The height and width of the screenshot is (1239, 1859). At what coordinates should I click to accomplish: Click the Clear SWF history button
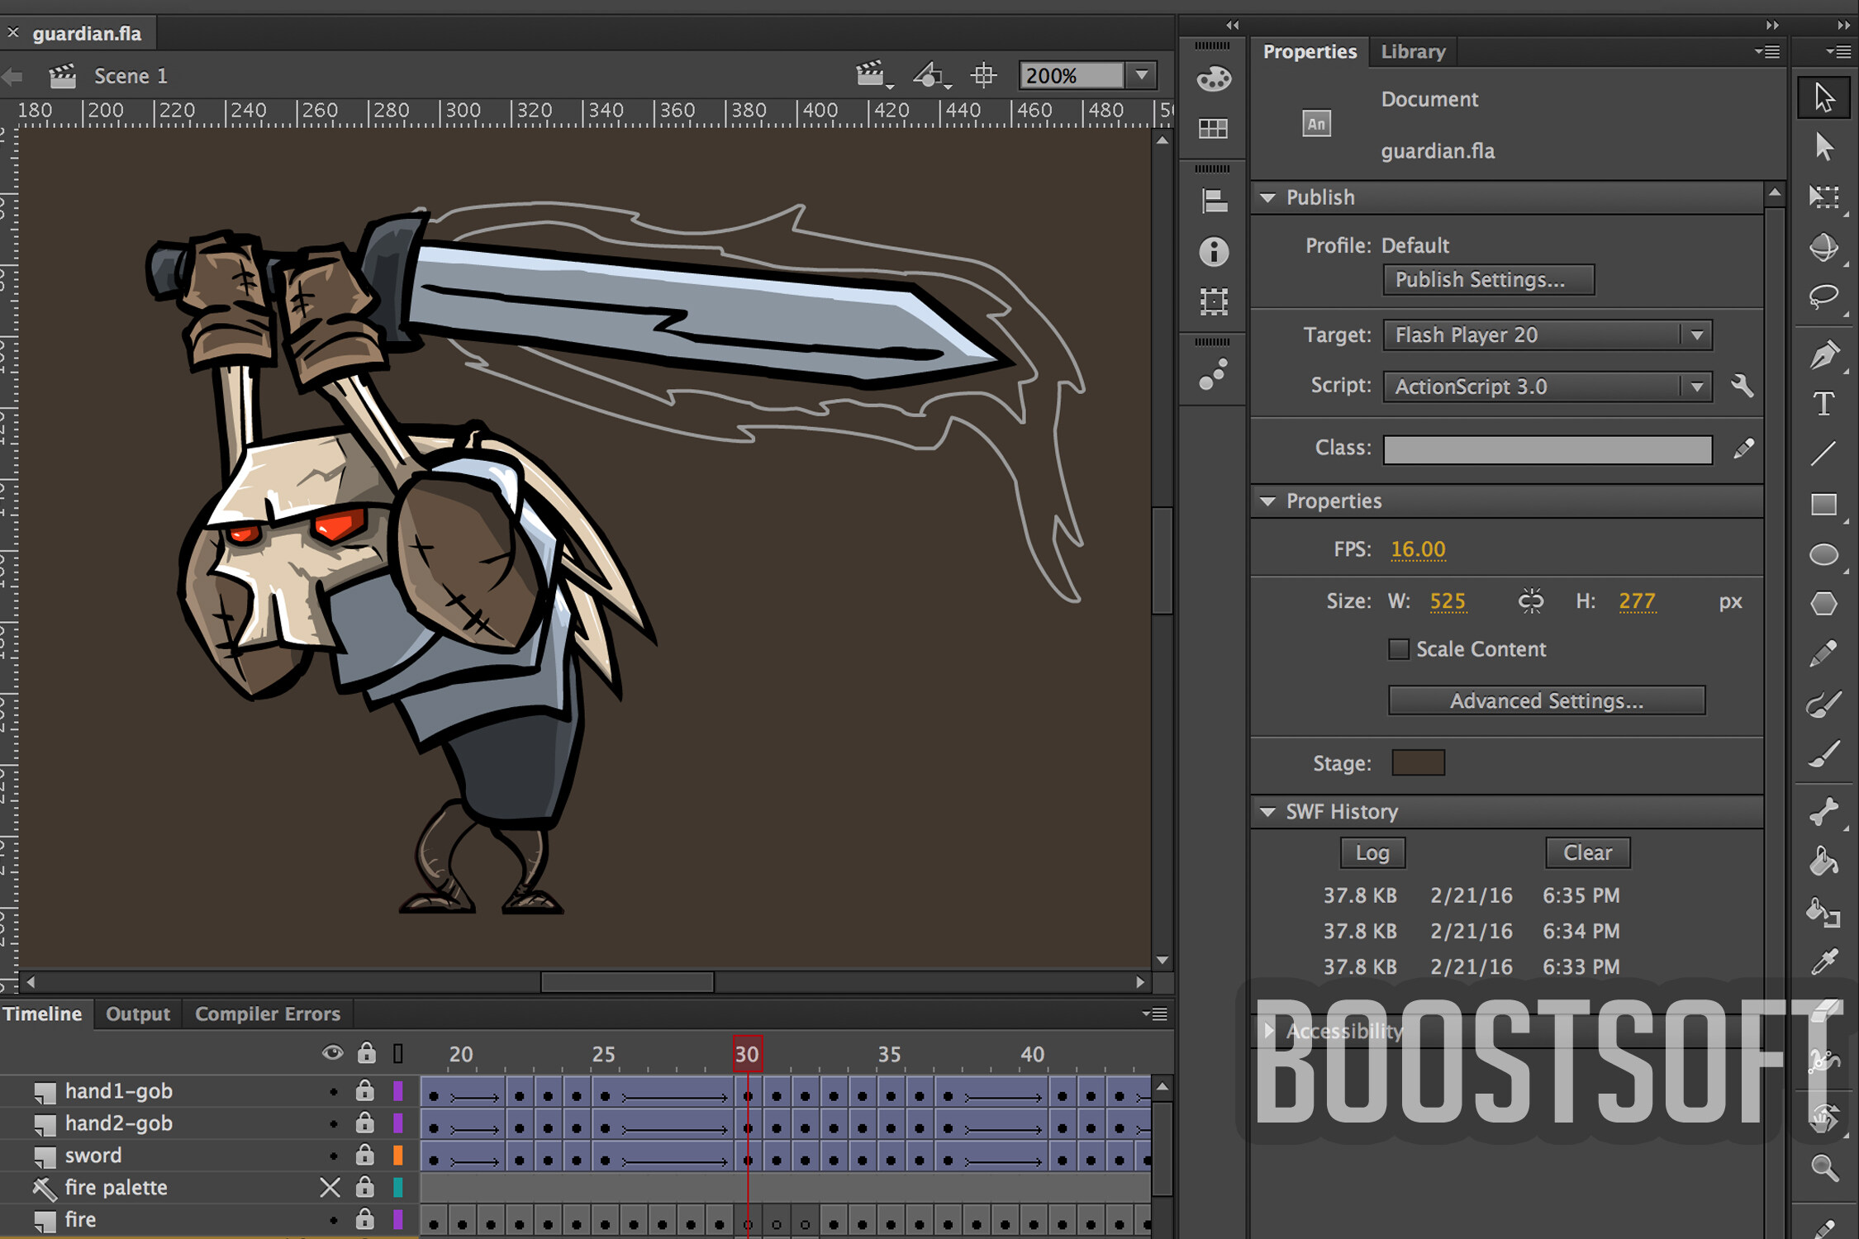1586,852
